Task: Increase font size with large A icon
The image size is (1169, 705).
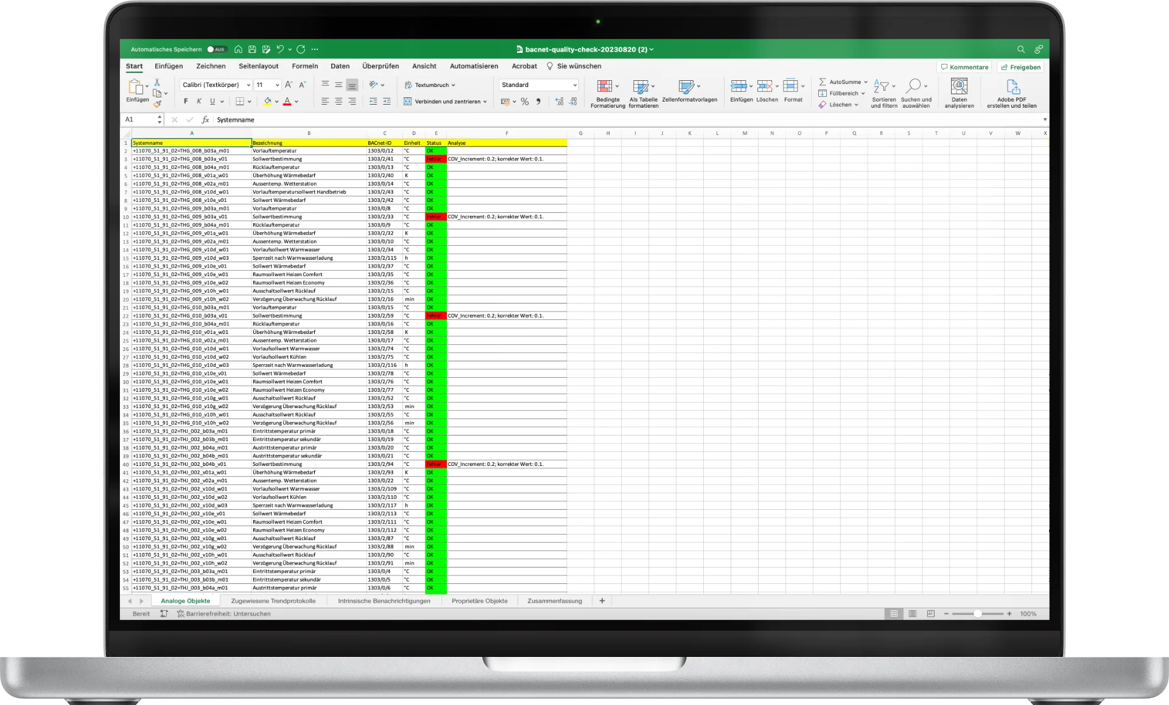Action: coord(289,85)
